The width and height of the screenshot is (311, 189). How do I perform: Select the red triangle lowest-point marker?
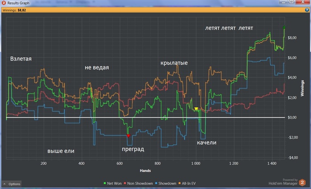tap(128, 135)
